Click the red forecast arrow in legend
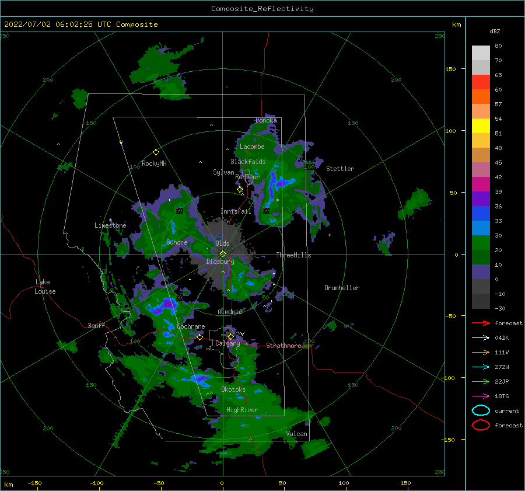The width and height of the screenshot is (525, 491). coord(481,323)
